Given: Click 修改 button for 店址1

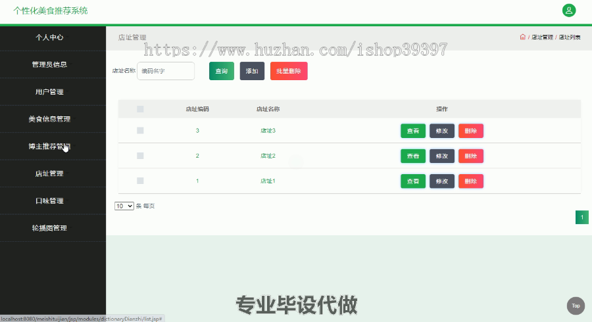Looking at the screenshot, I should 442,181.
